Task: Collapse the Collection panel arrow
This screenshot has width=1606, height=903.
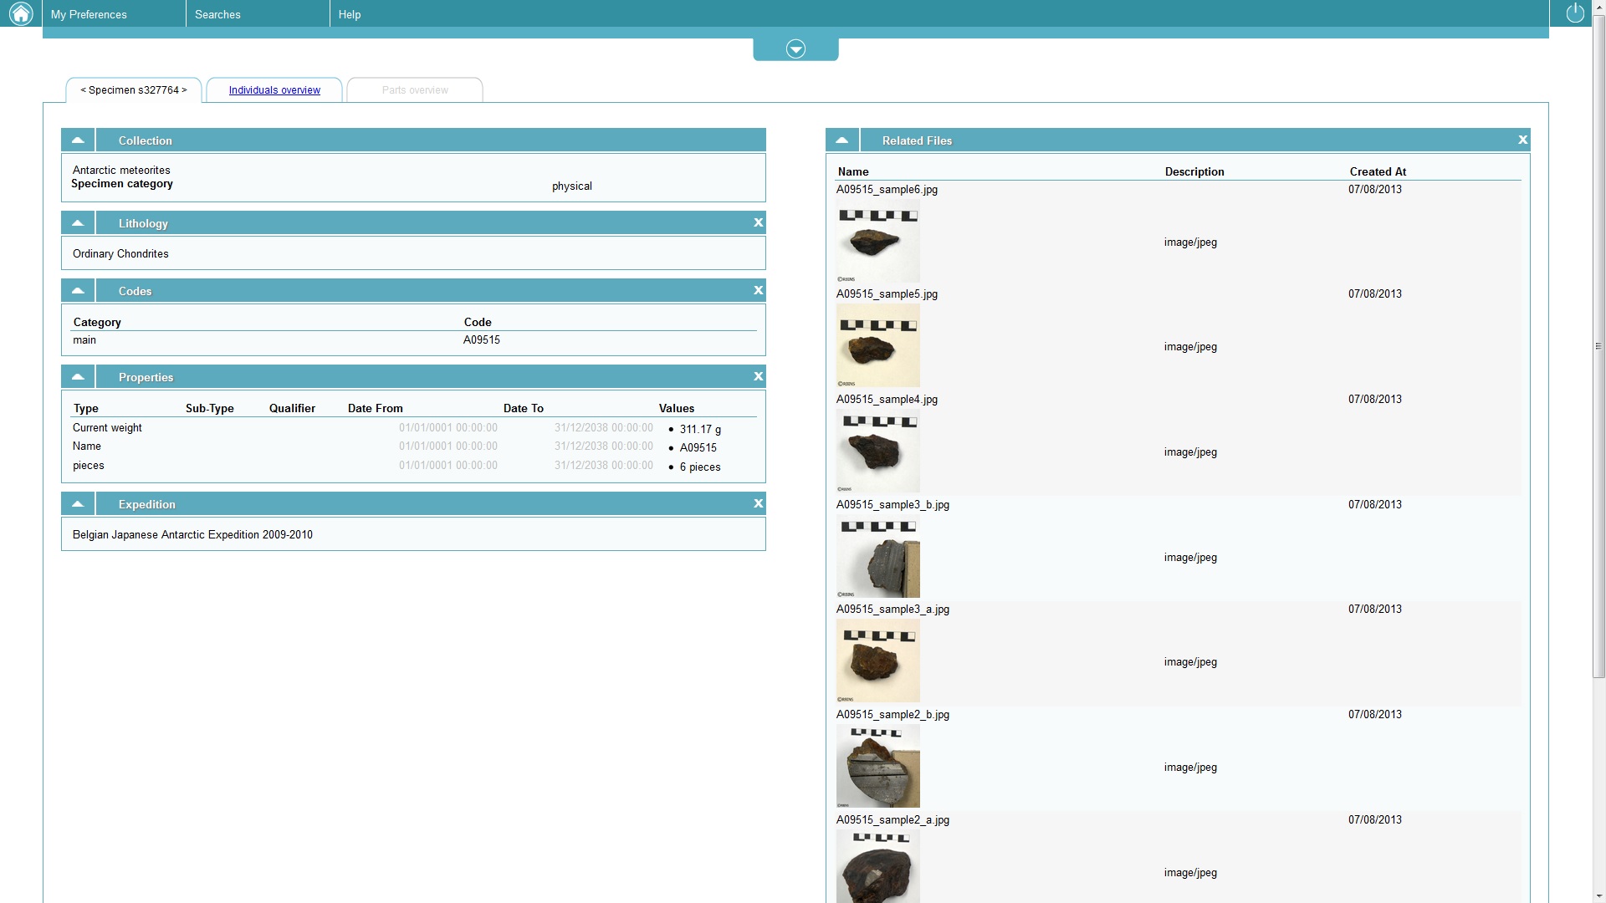Action: point(78,140)
